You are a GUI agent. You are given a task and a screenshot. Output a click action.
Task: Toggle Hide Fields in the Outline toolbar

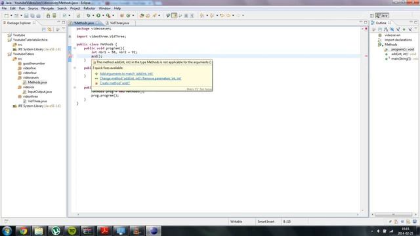click(x=392, y=29)
